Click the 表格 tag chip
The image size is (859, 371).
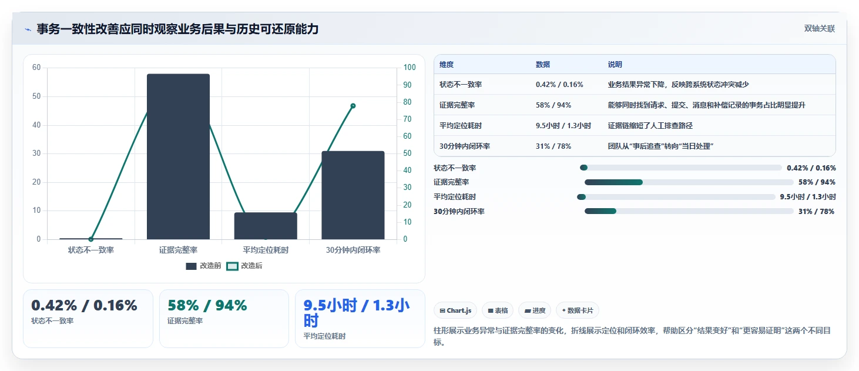[498, 310]
